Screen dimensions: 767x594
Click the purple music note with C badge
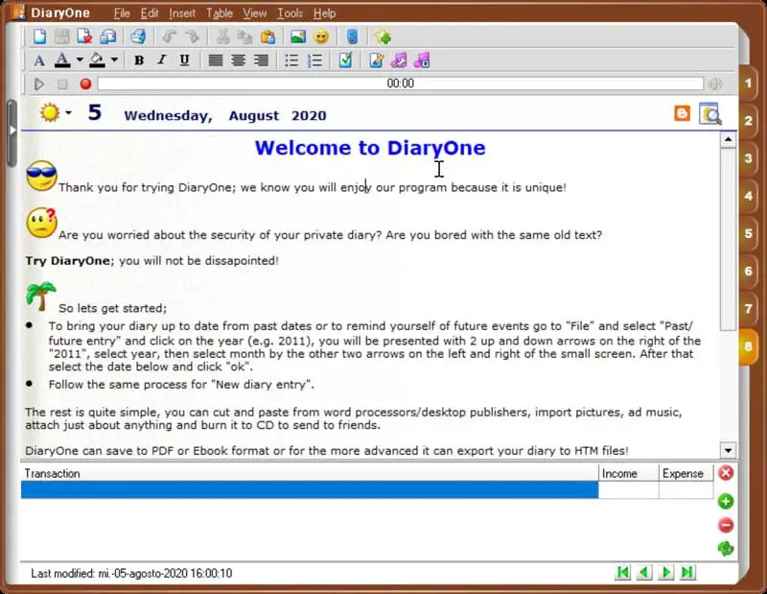(x=422, y=60)
